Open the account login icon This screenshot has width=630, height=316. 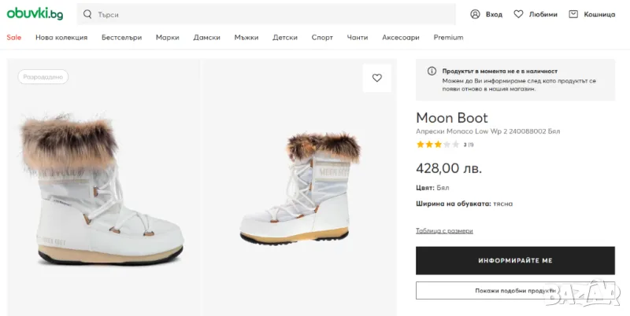point(475,14)
